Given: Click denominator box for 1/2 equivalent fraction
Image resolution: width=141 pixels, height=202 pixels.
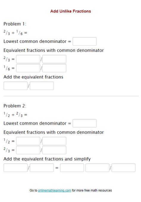Looking at the screenshot, I should [54, 141].
